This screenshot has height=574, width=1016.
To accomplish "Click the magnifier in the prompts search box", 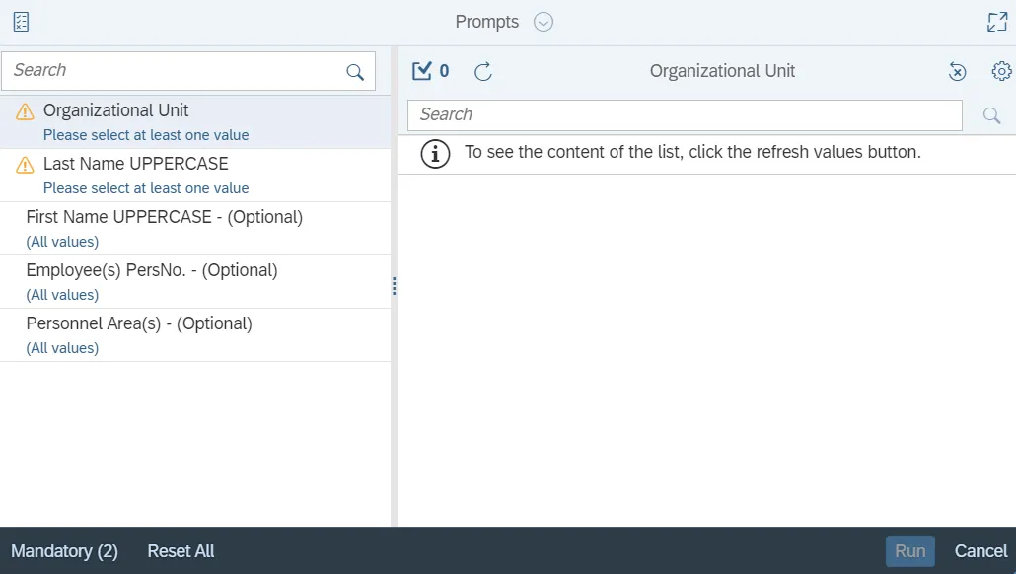I will [355, 71].
